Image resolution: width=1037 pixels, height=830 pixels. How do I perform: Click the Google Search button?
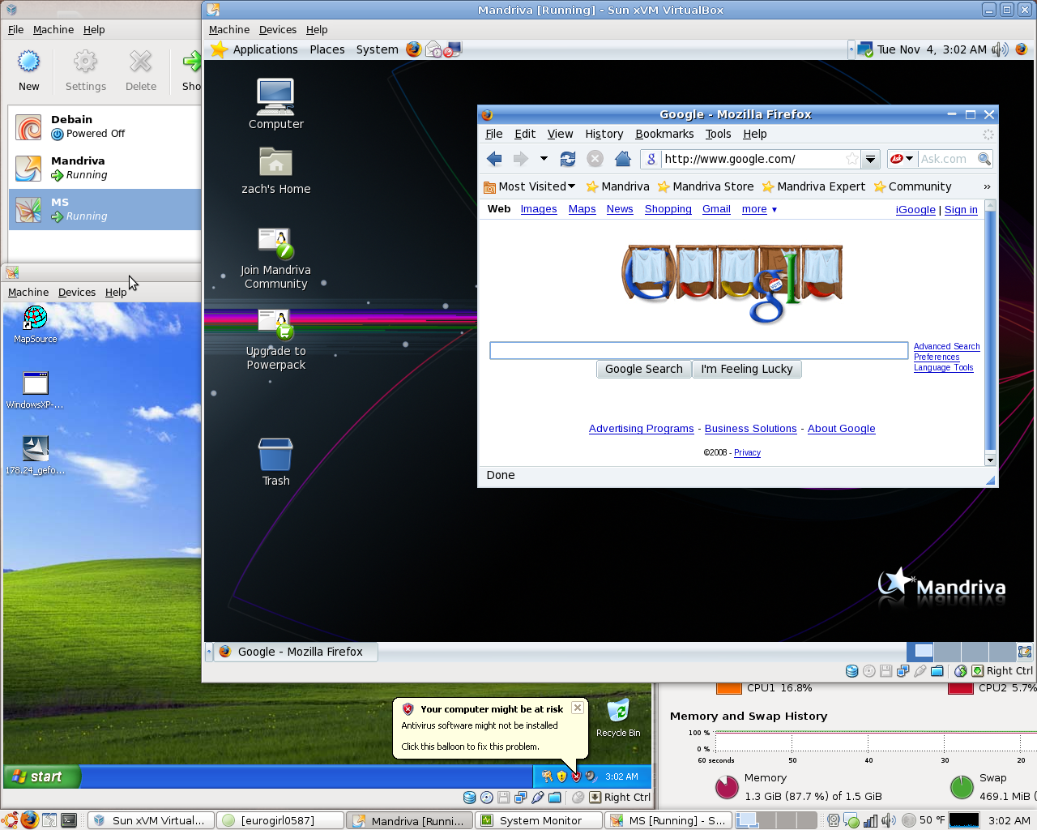pyautogui.click(x=644, y=369)
